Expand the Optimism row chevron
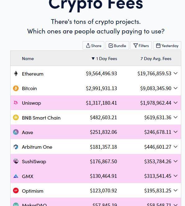The width and height of the screenshot is (185, 206). pyautogui.click(x=175, y=190)
